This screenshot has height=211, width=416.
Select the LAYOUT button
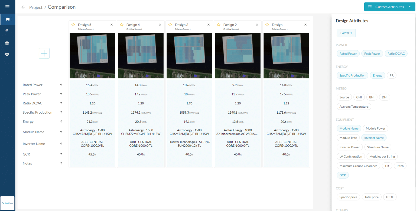pos(346,33)
